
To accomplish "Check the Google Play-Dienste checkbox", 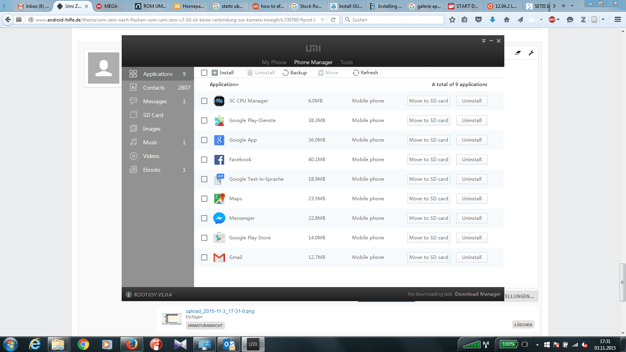I will coord(204,120).
